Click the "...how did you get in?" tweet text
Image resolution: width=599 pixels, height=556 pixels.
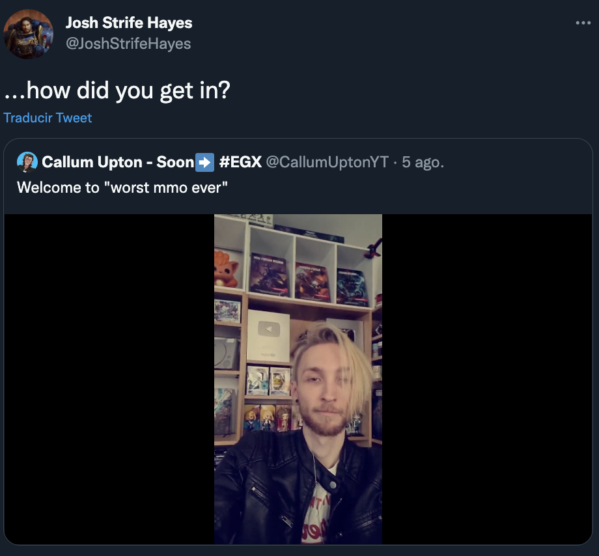[117, 90]
